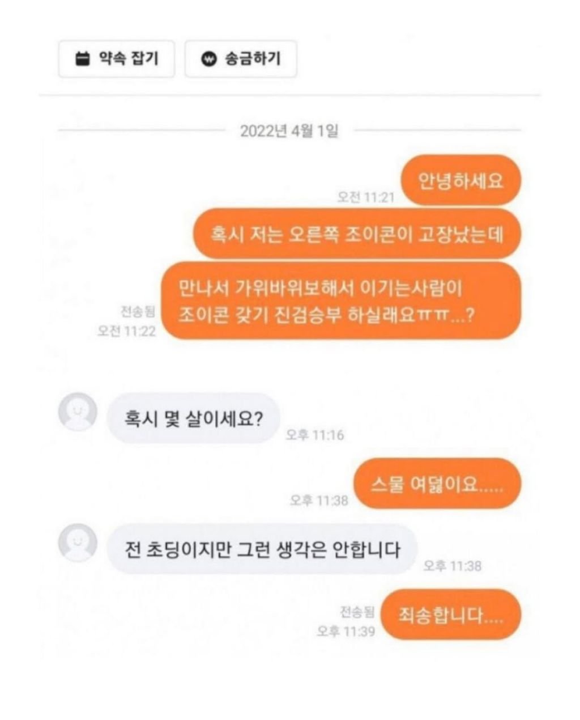Viewport: 580px width, 720px height.
Task: Select the 혹시 몇 살이세요? message bubble
Action: [194, 418]
